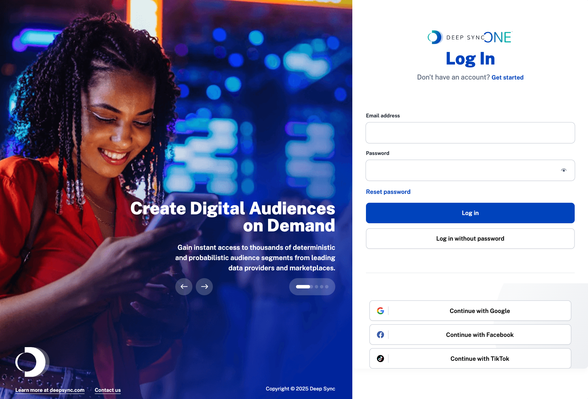Advance to next carousel slide arrow

204,287
